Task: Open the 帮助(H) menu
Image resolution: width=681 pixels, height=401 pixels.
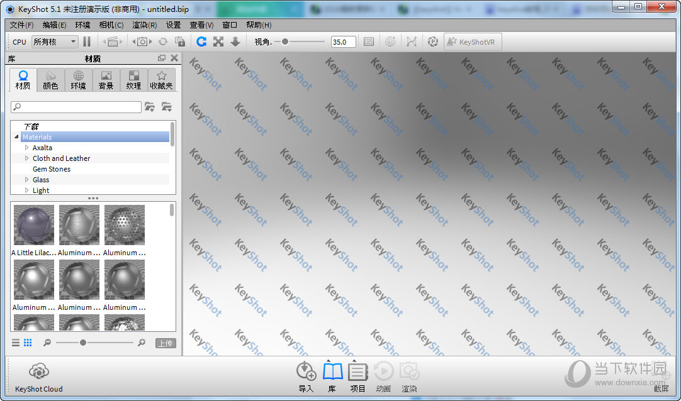Action: pos(259,25)
